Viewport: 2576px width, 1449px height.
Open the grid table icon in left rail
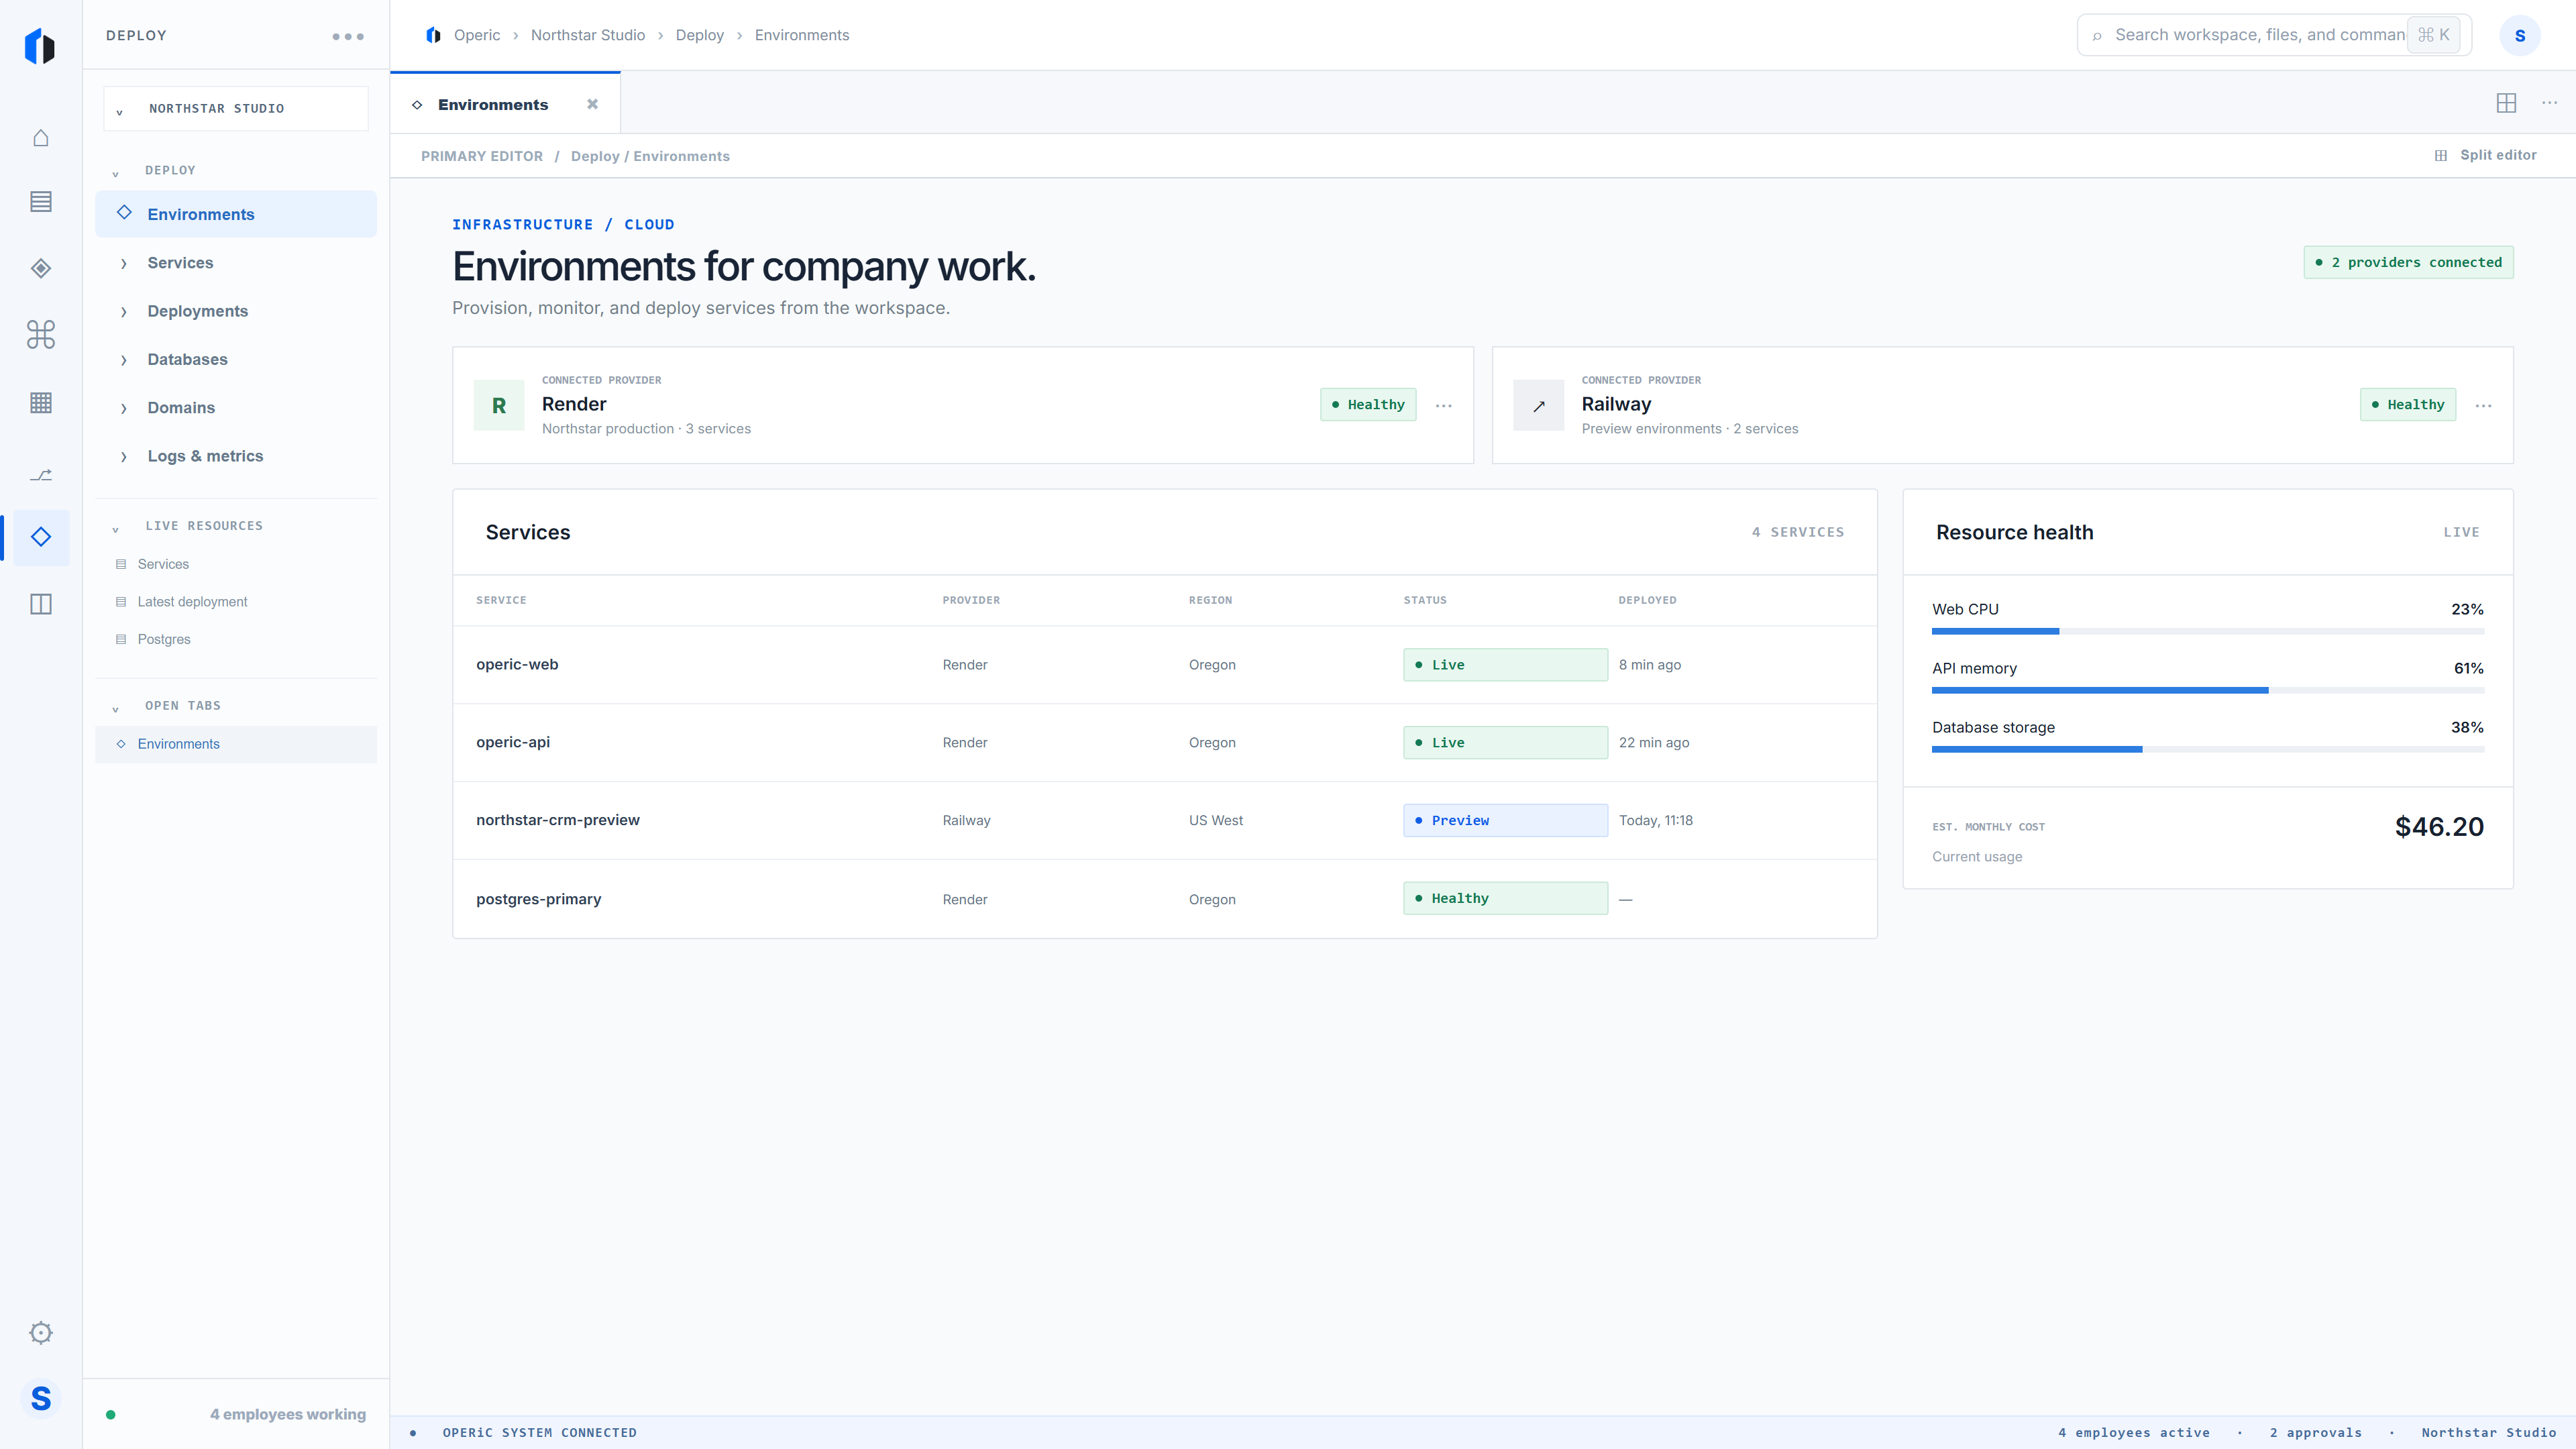tap(41, 403)
